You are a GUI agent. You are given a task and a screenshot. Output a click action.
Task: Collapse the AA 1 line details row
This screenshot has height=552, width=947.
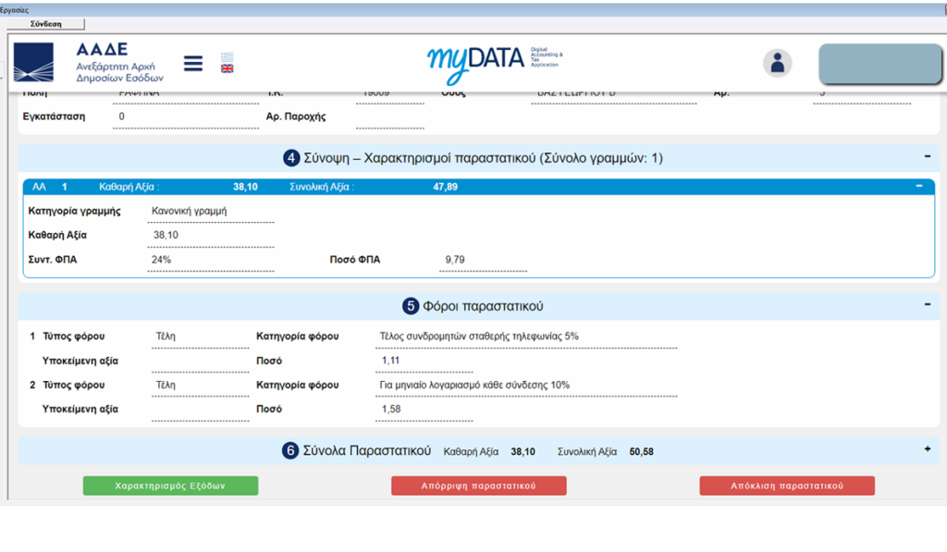[918, 186]
